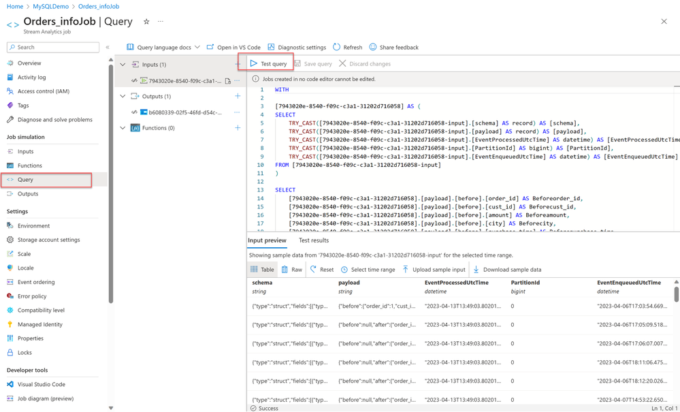Click Save query

click(x=312, y=64)
